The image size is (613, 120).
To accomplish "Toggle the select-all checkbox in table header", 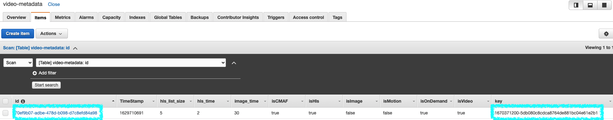I will (6, 101).
